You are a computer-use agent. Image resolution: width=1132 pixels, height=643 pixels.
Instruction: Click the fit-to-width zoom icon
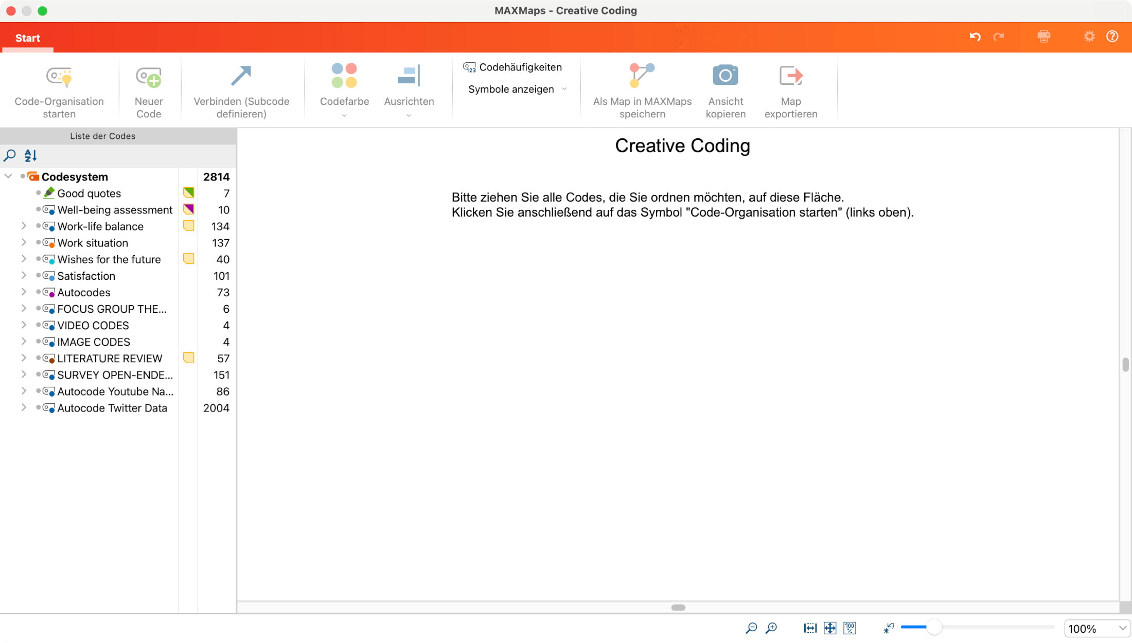(x=810, y=628)
